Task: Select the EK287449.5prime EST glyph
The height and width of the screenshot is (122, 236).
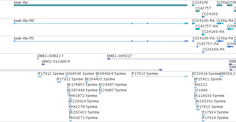Action: coord(68,93)
